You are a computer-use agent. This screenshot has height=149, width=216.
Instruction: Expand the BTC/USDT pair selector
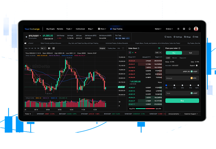coord(40,35)
